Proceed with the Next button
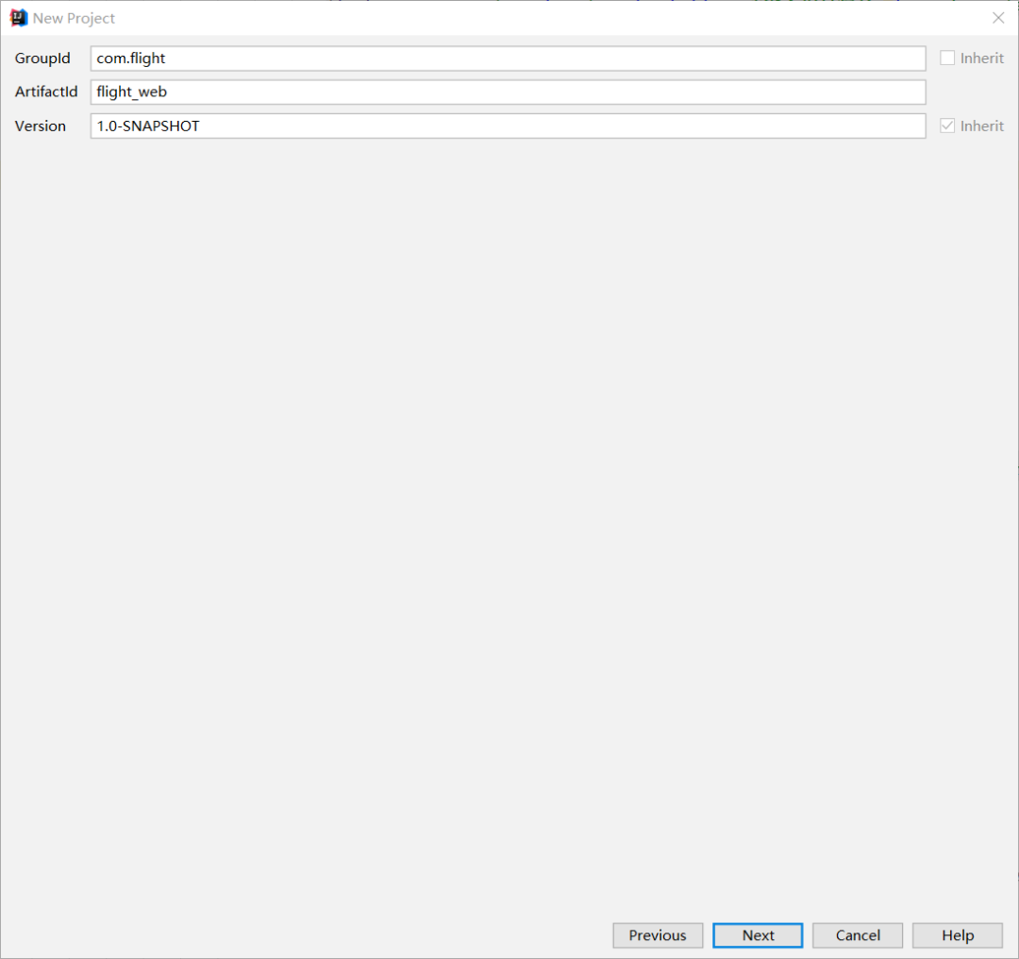 [758, 935]
